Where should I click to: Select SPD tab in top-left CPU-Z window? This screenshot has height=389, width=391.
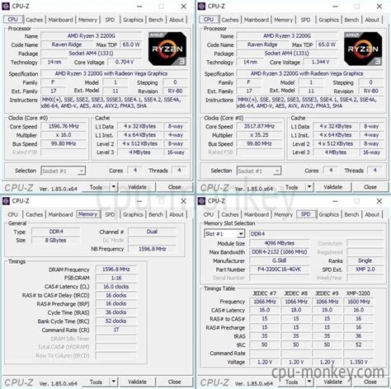tap(110, 20)
